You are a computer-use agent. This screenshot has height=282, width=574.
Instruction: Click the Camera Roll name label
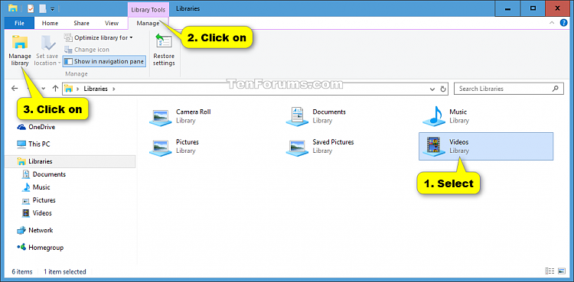pyautogui.click(x=194, y=112)
